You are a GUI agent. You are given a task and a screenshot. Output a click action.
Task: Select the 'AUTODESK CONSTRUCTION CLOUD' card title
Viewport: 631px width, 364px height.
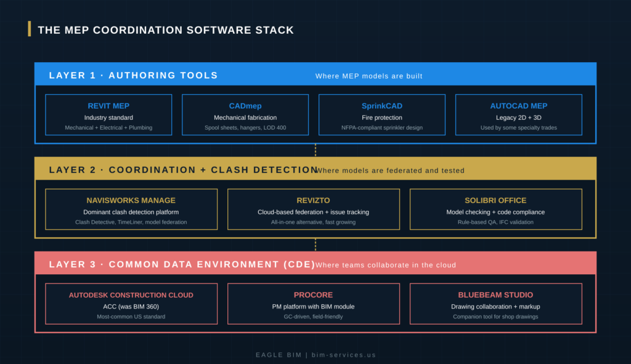coord(131,295)
